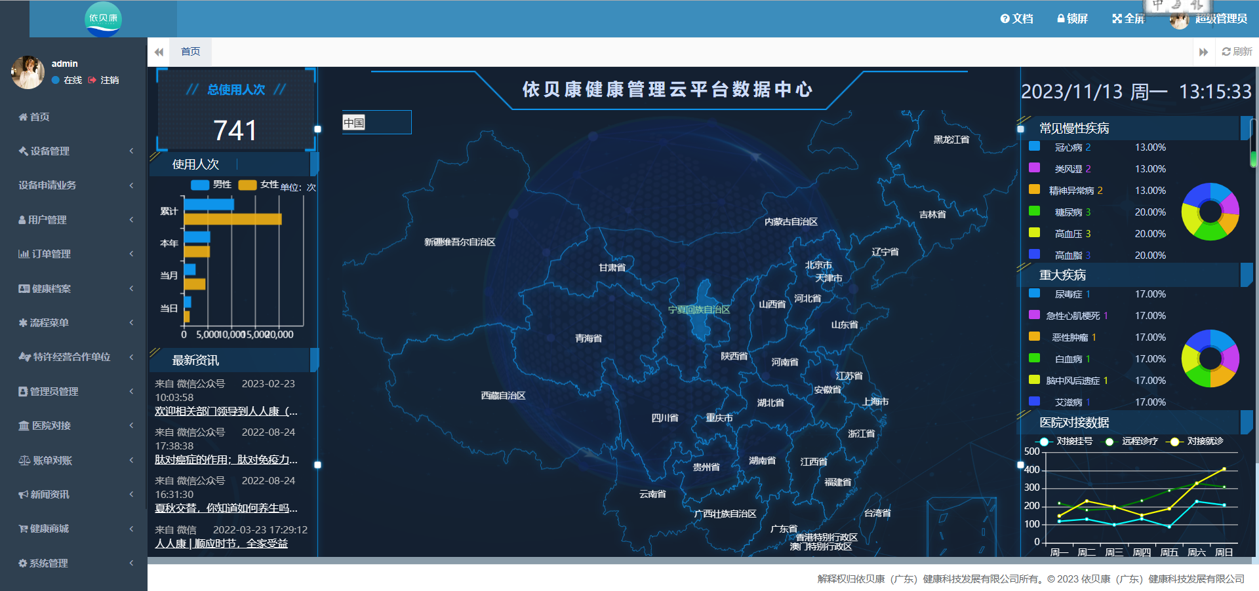The image size is (1259, 591).
Task: Click 黑龙江省 label on the map
Action: (951, 140)
